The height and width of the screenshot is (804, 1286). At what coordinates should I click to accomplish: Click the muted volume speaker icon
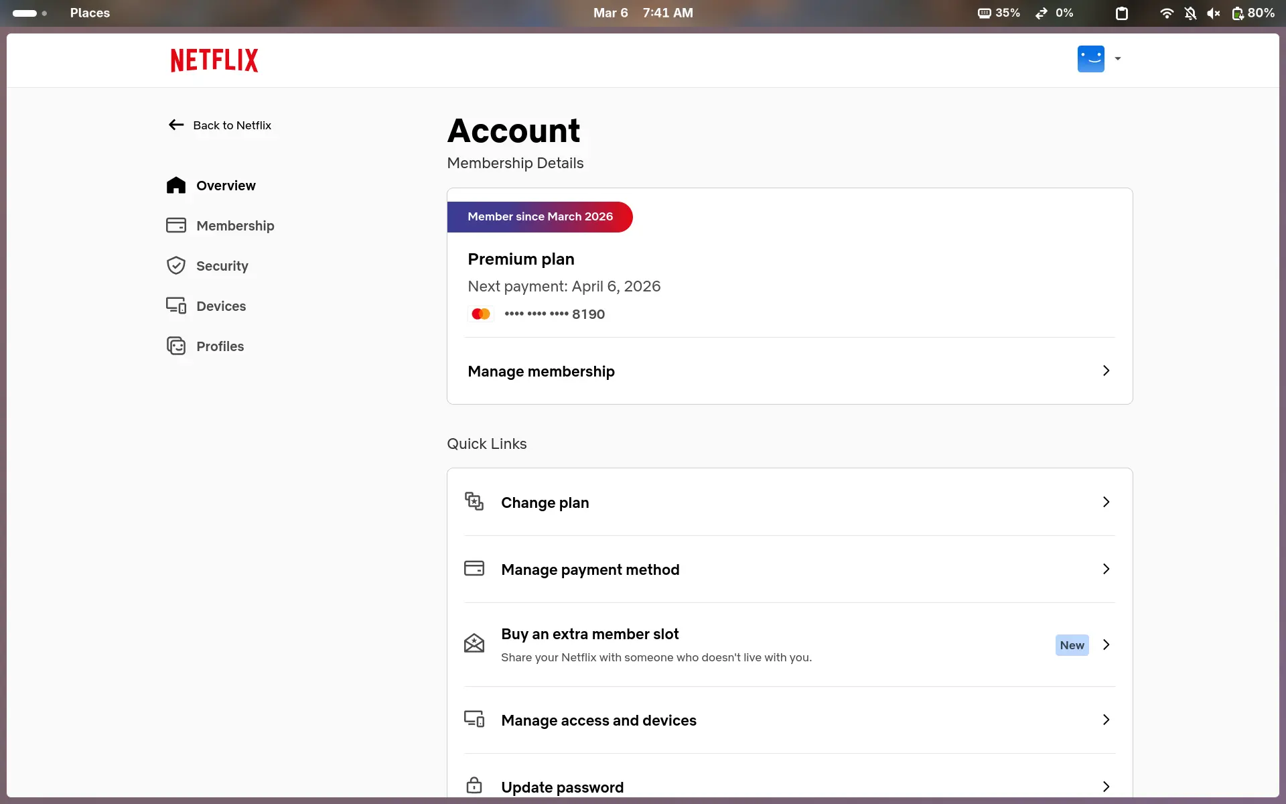coord(1213,13)
